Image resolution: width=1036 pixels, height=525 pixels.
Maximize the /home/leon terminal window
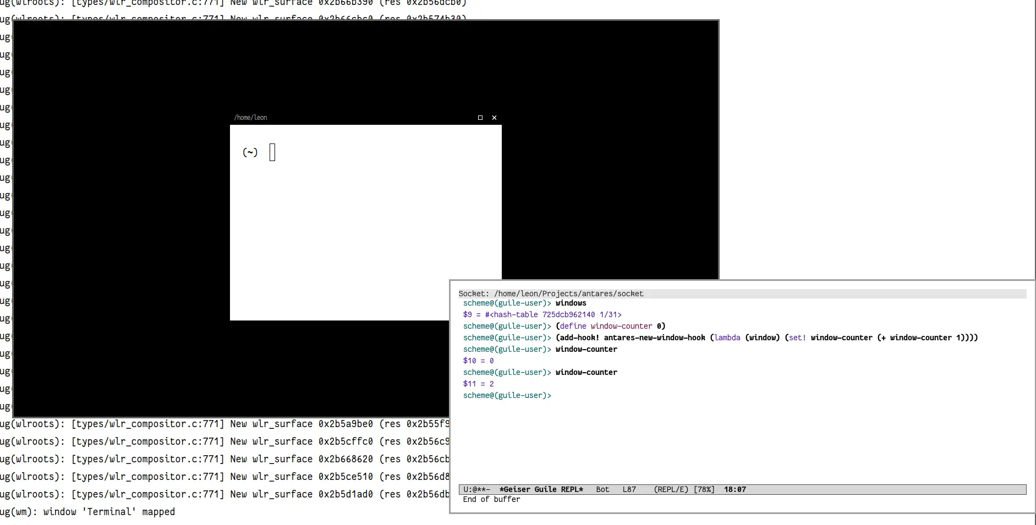(480, 118)
